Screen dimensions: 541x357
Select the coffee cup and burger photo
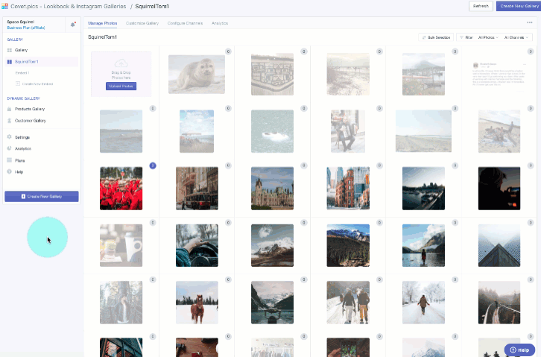121,245
